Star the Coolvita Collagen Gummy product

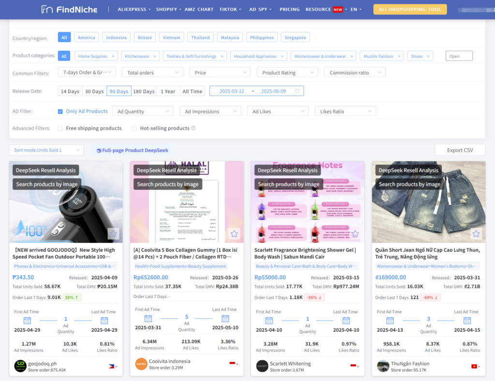click(x=234, y=234)
